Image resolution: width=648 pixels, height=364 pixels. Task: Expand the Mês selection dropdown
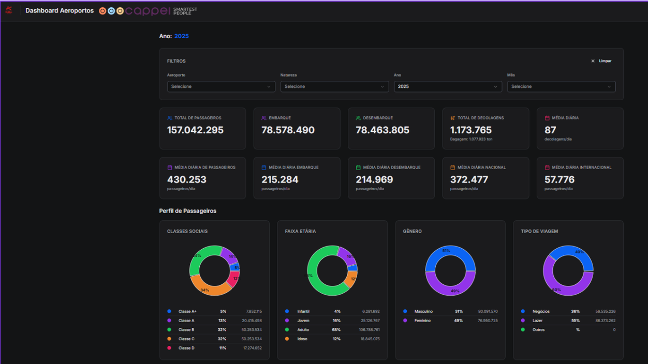tap(561, 87)
